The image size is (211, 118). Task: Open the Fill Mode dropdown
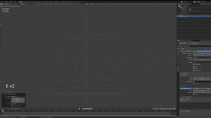202,62
